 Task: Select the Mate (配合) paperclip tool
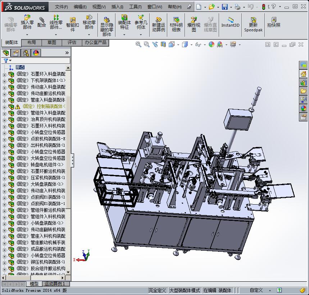41,22
